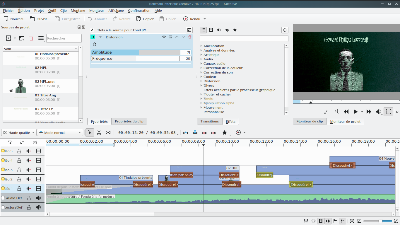The width and height of the screenshot is (400, 225).
Task: Expand the Distorsion effects category
Action: point(201,81)
